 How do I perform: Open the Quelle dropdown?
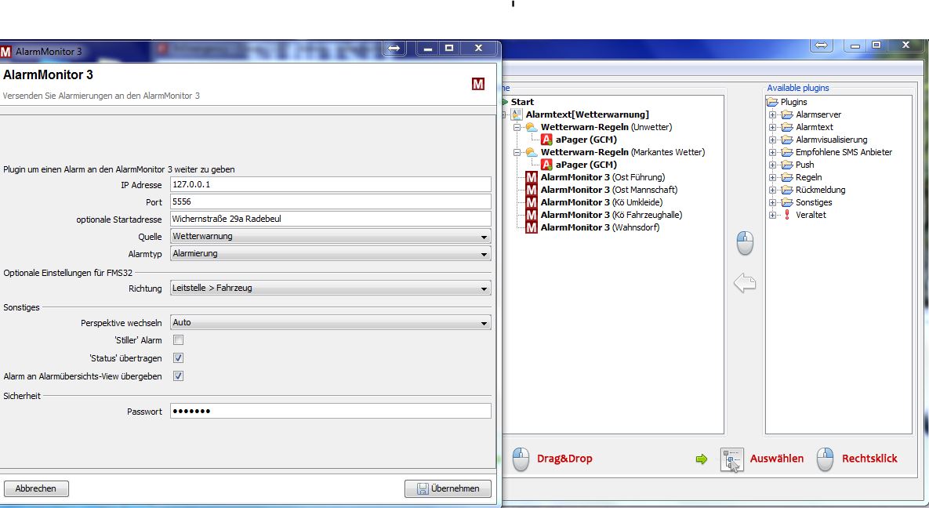tap(330, 236)
